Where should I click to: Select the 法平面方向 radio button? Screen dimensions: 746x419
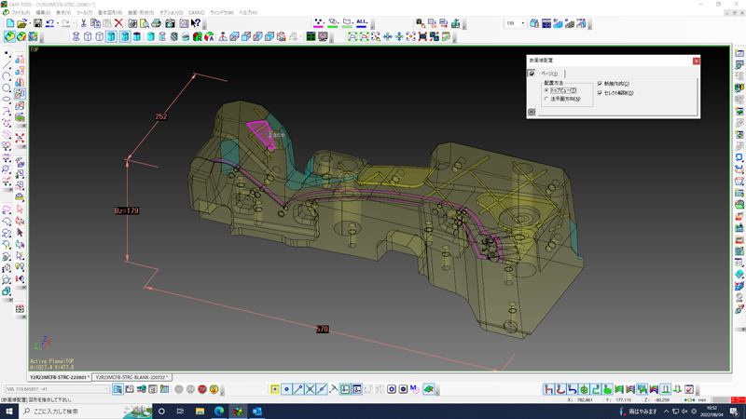[546, 99]
